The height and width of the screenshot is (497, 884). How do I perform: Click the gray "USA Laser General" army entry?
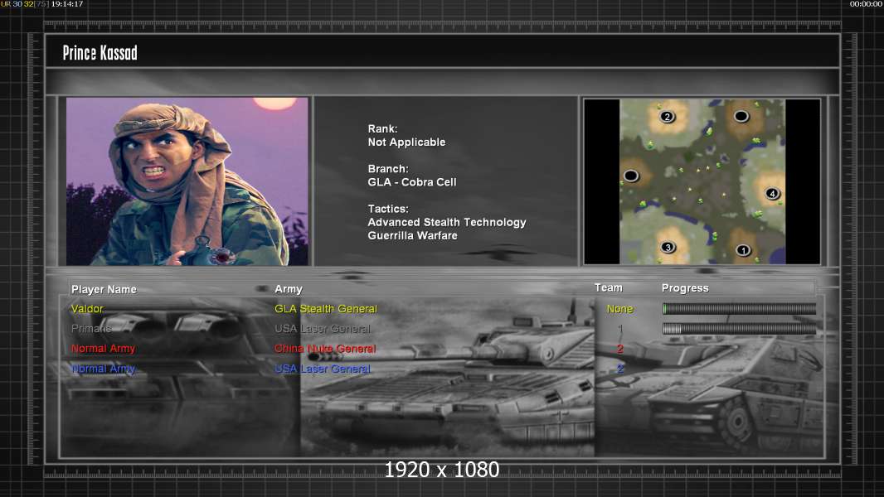click(x=323, y=329)
